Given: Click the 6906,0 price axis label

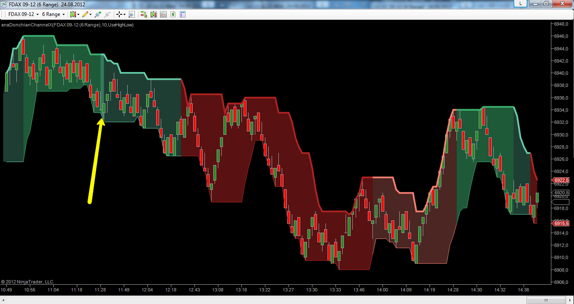Looking at the screenshot, I should pos(562,282).
